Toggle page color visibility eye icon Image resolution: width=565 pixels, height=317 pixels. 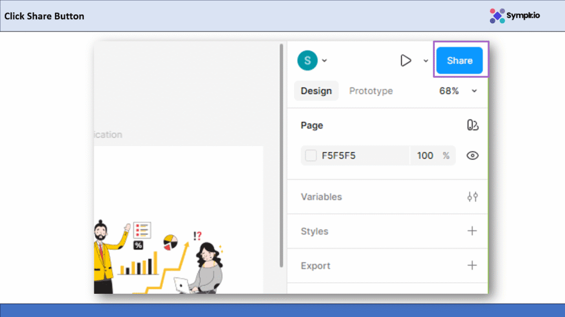coord(472,155)
